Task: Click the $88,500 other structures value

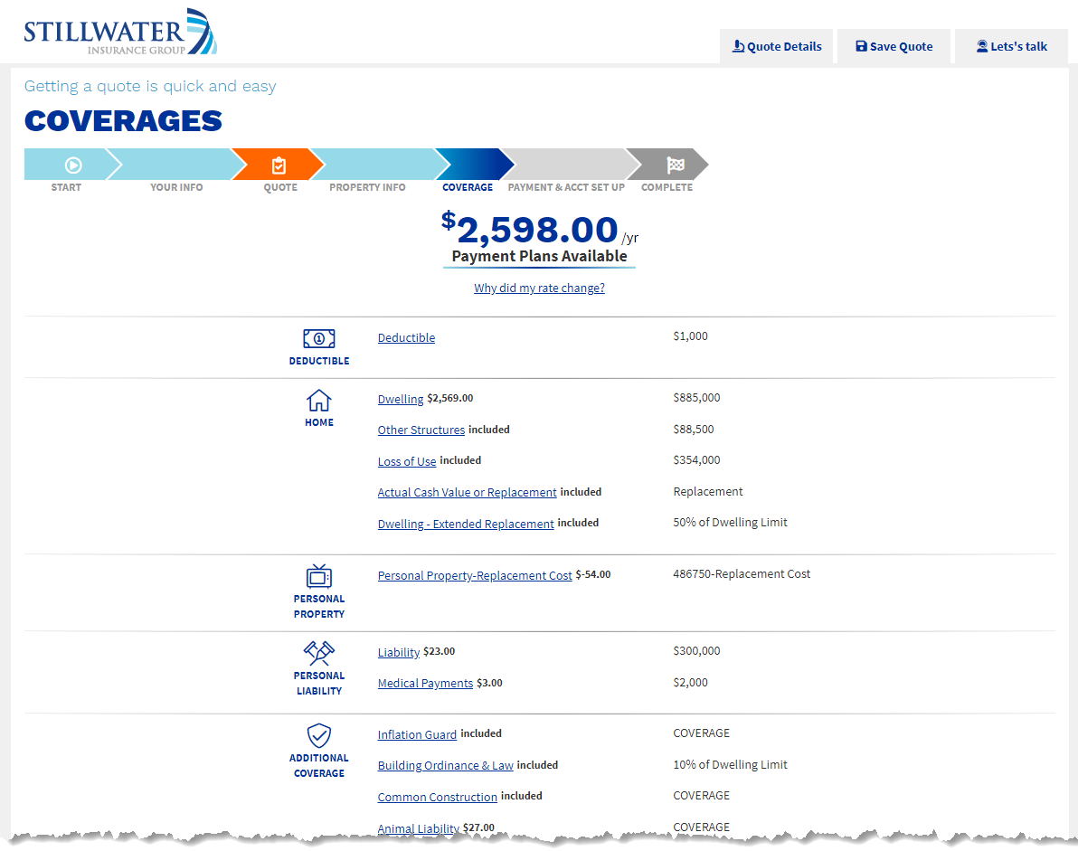Action: click(693, 429)
